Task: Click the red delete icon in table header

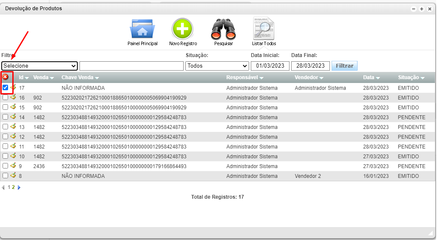Action: [x=5, y=77]
